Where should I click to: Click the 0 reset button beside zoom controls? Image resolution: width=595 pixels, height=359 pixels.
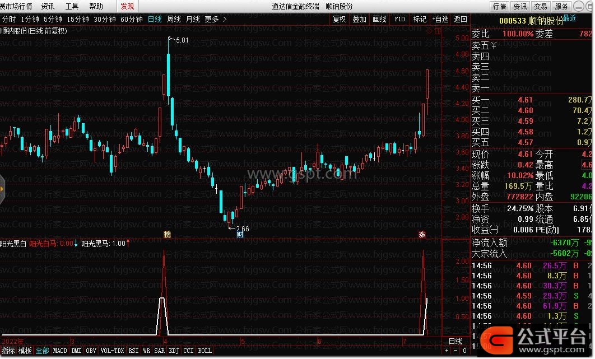tap(464, 351)
